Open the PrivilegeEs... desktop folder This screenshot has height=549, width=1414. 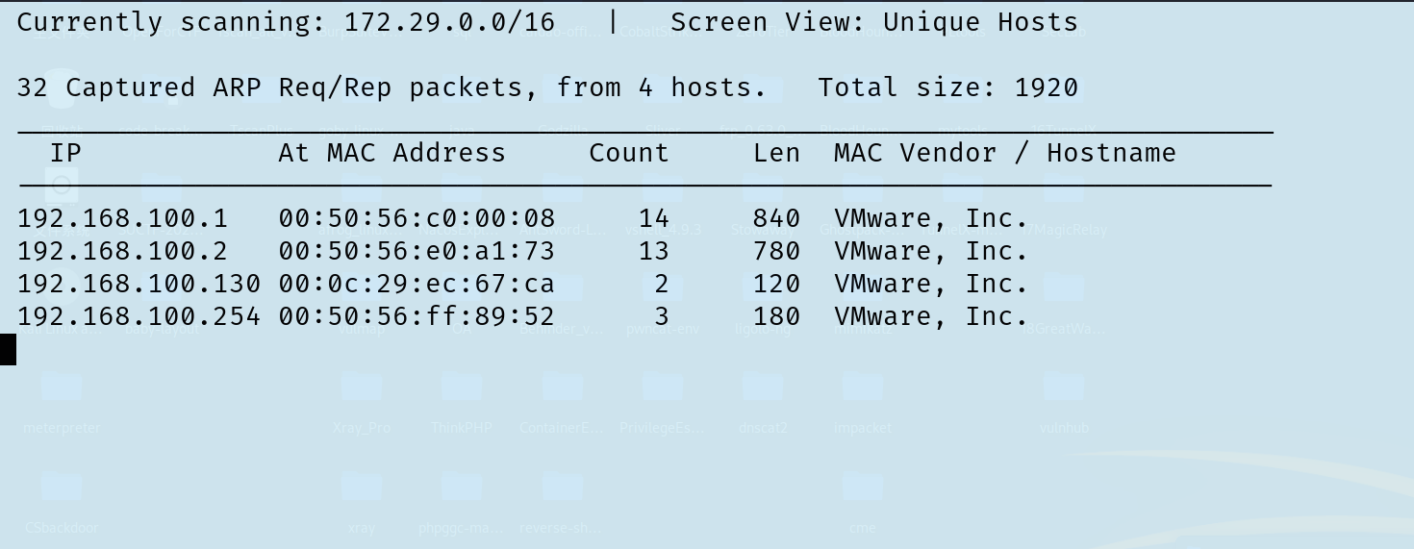[x=662, y=399]
